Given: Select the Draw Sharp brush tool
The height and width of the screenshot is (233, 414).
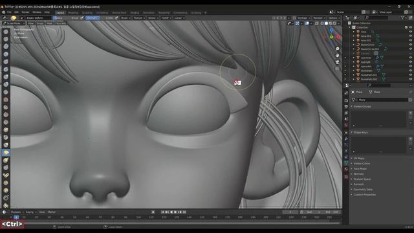Looking at the screenshot, I should (x=6, y=39).
